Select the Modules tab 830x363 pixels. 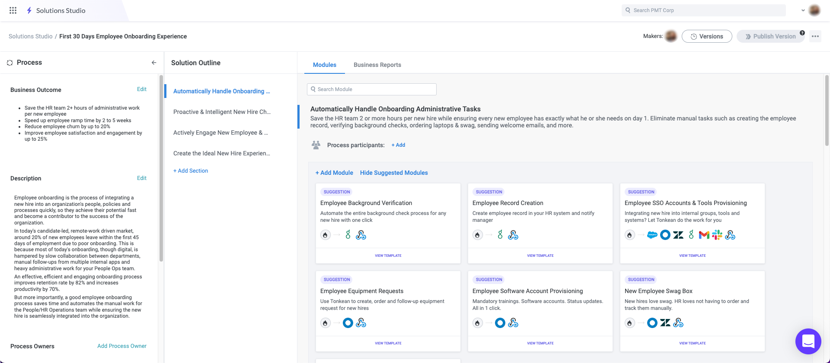point(324,65)
